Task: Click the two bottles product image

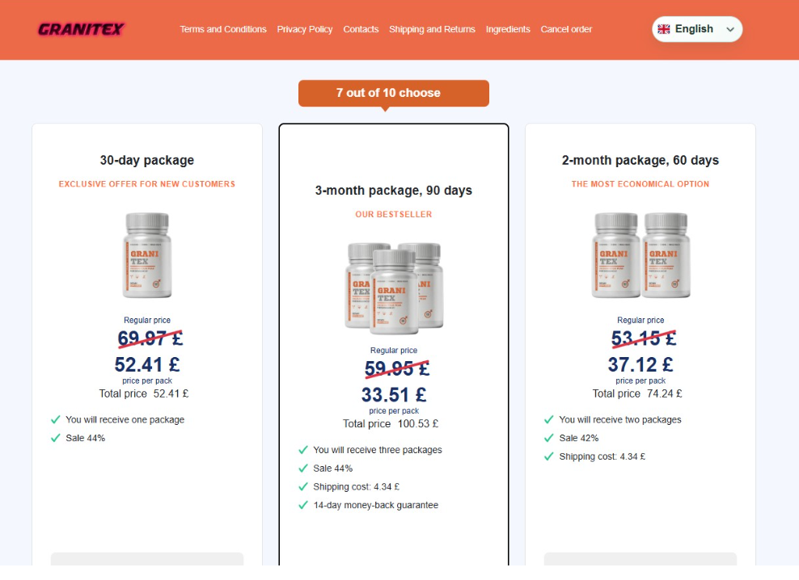Action: point(640,255)
